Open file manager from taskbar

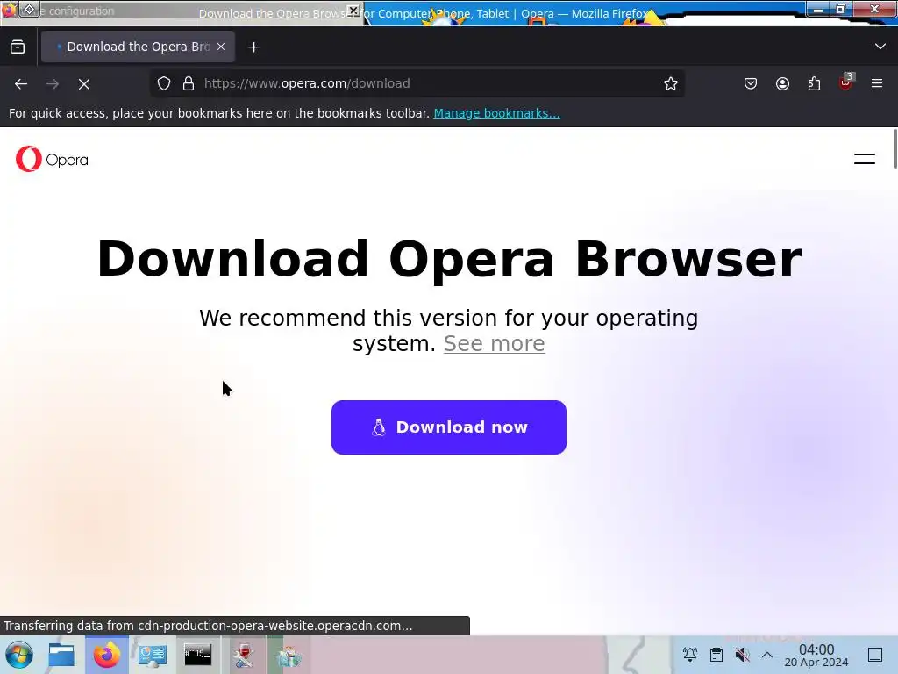point(61,655)
